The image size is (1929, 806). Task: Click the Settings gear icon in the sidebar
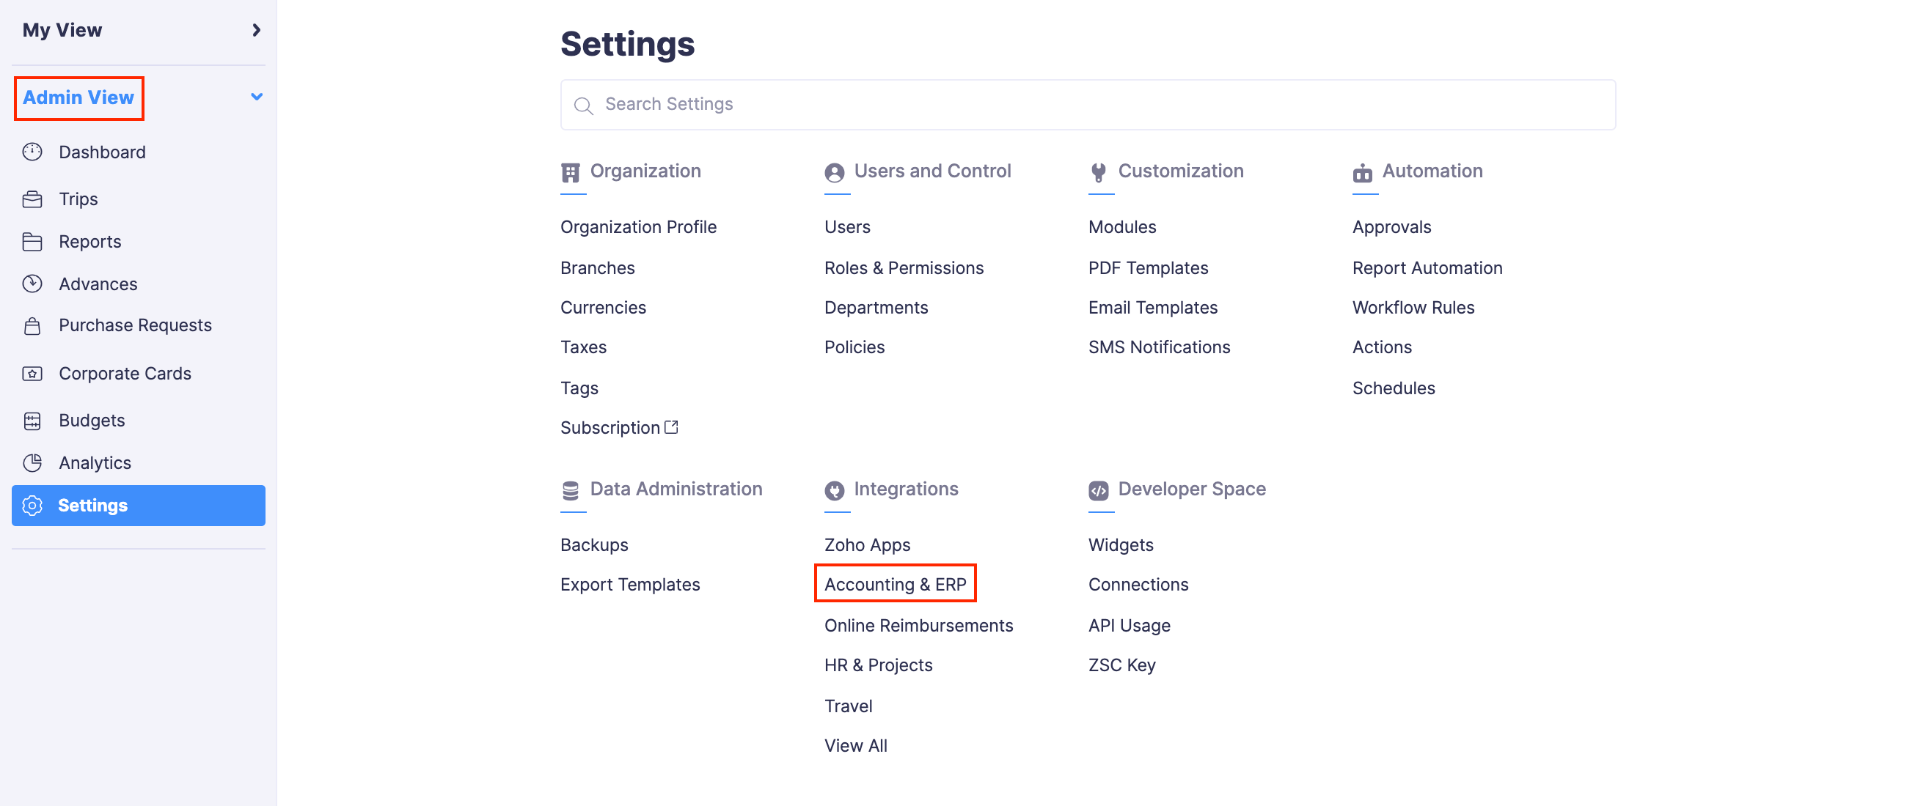pos(33,505)
